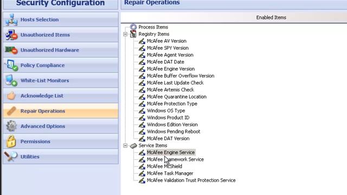Select McAfee Last Update Check entry
The height and width of the screenshot is (195, 347).
175,83
